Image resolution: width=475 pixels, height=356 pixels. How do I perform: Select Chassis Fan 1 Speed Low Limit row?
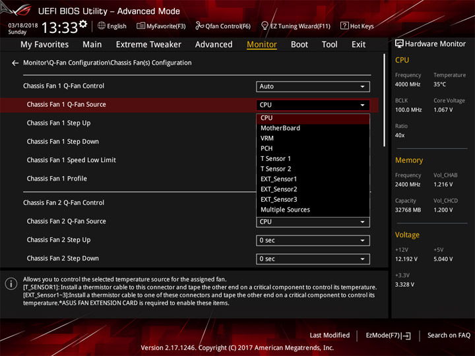[71, 160]
